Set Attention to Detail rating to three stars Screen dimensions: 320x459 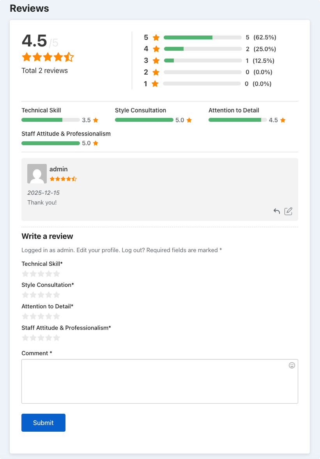(41, 316)
